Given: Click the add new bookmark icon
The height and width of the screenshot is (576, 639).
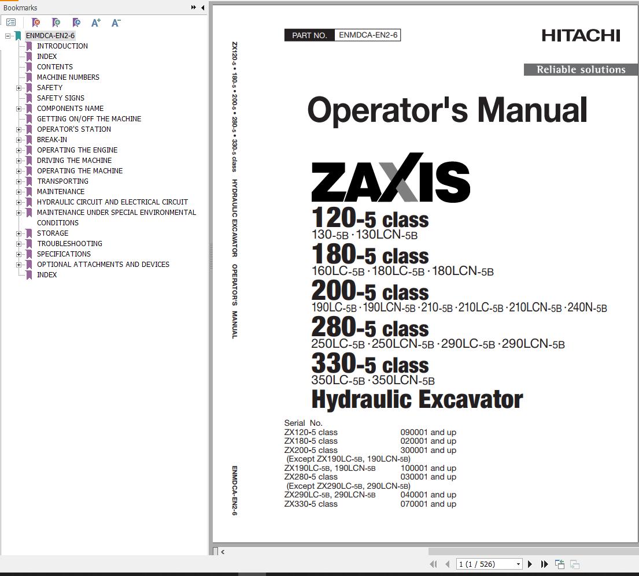Looking at the screenshot, I should 56,23.
